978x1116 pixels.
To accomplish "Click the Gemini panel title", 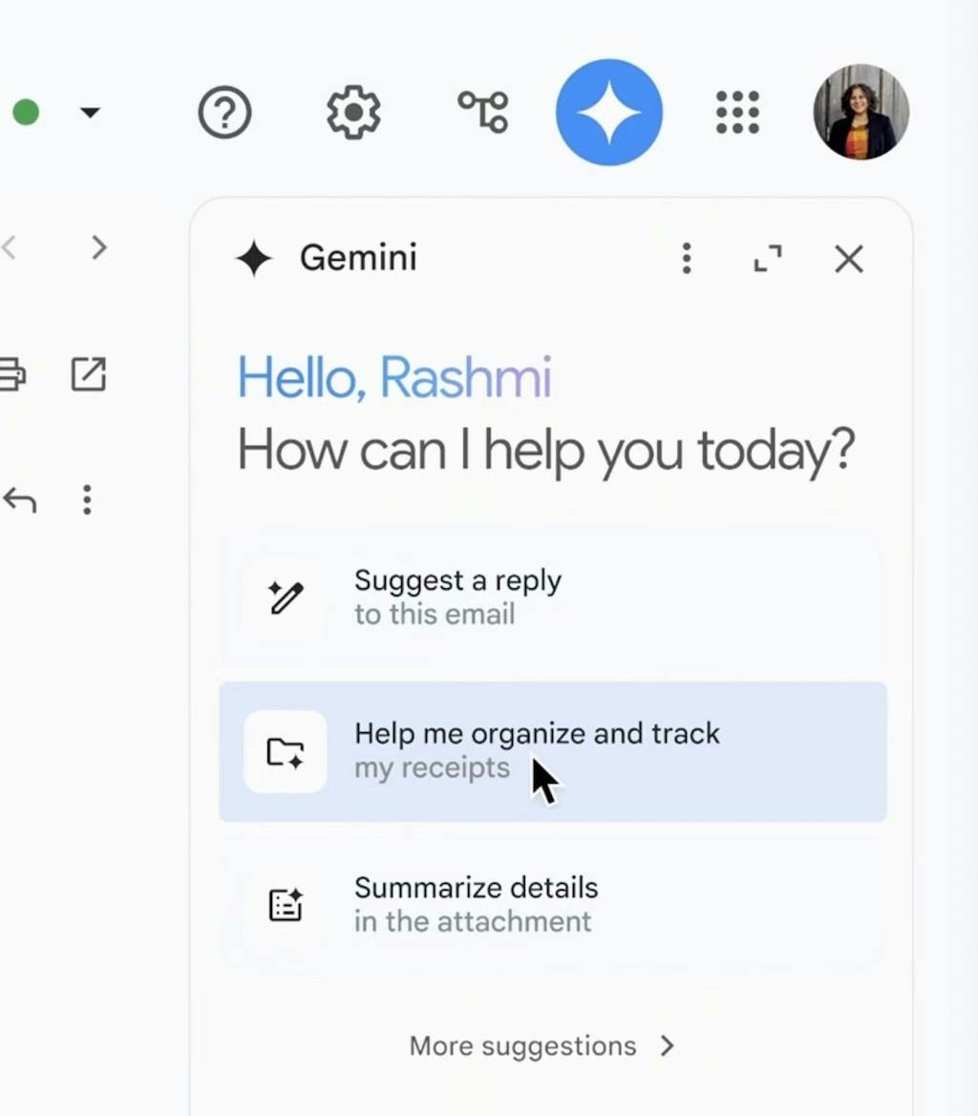I will coord(358,258).
